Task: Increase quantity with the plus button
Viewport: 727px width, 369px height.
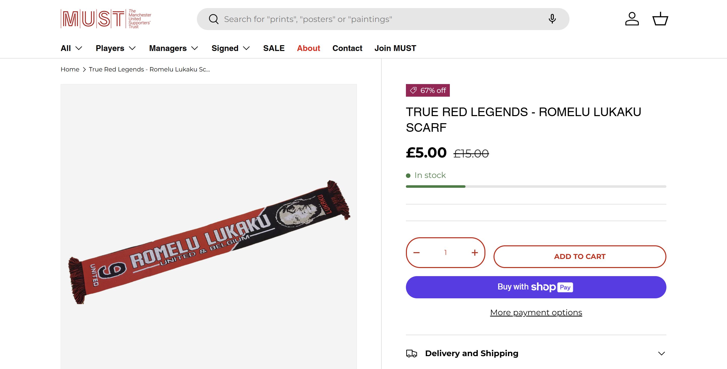Action: 475,252
